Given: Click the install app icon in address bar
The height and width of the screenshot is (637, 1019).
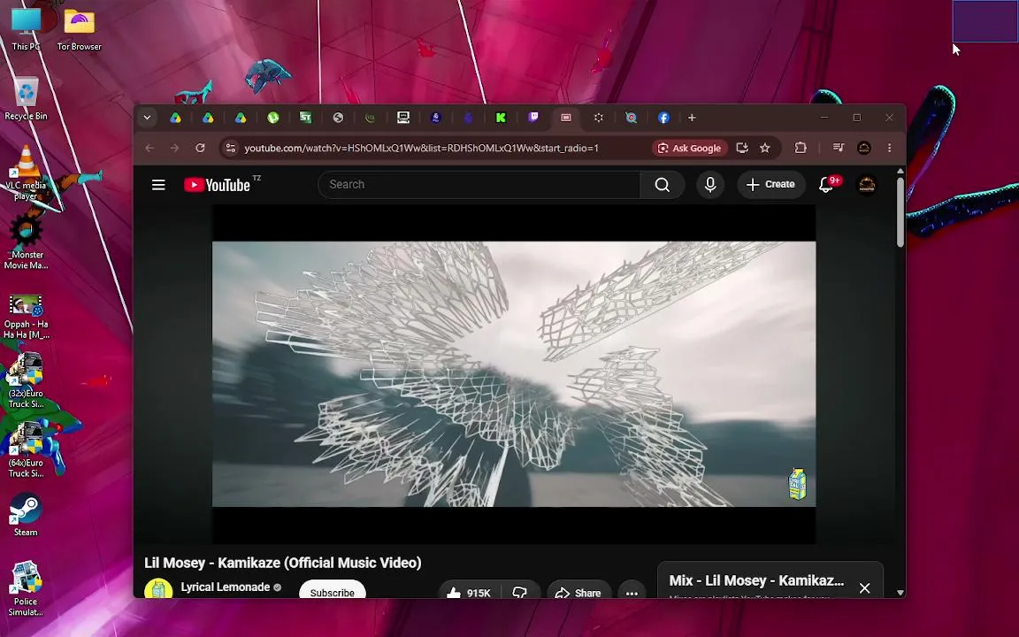Looking at the screenshot, I should (741, 149).
